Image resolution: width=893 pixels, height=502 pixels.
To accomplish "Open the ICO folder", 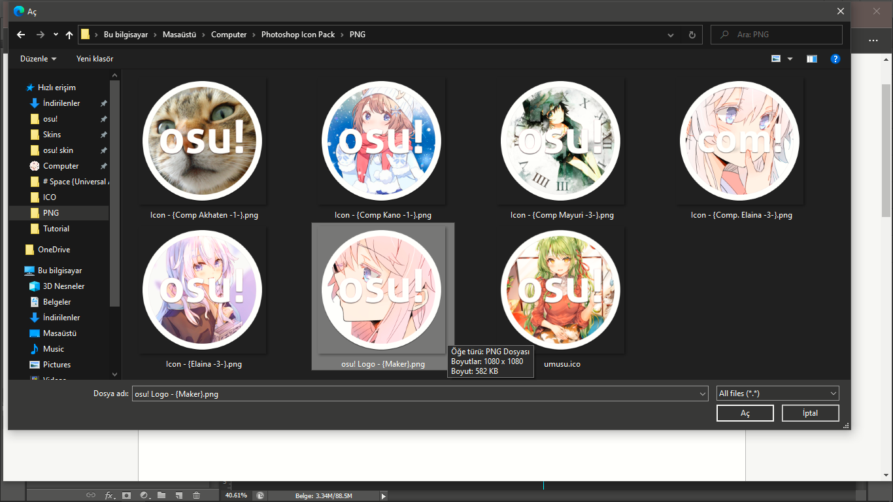I will [50, 197].
